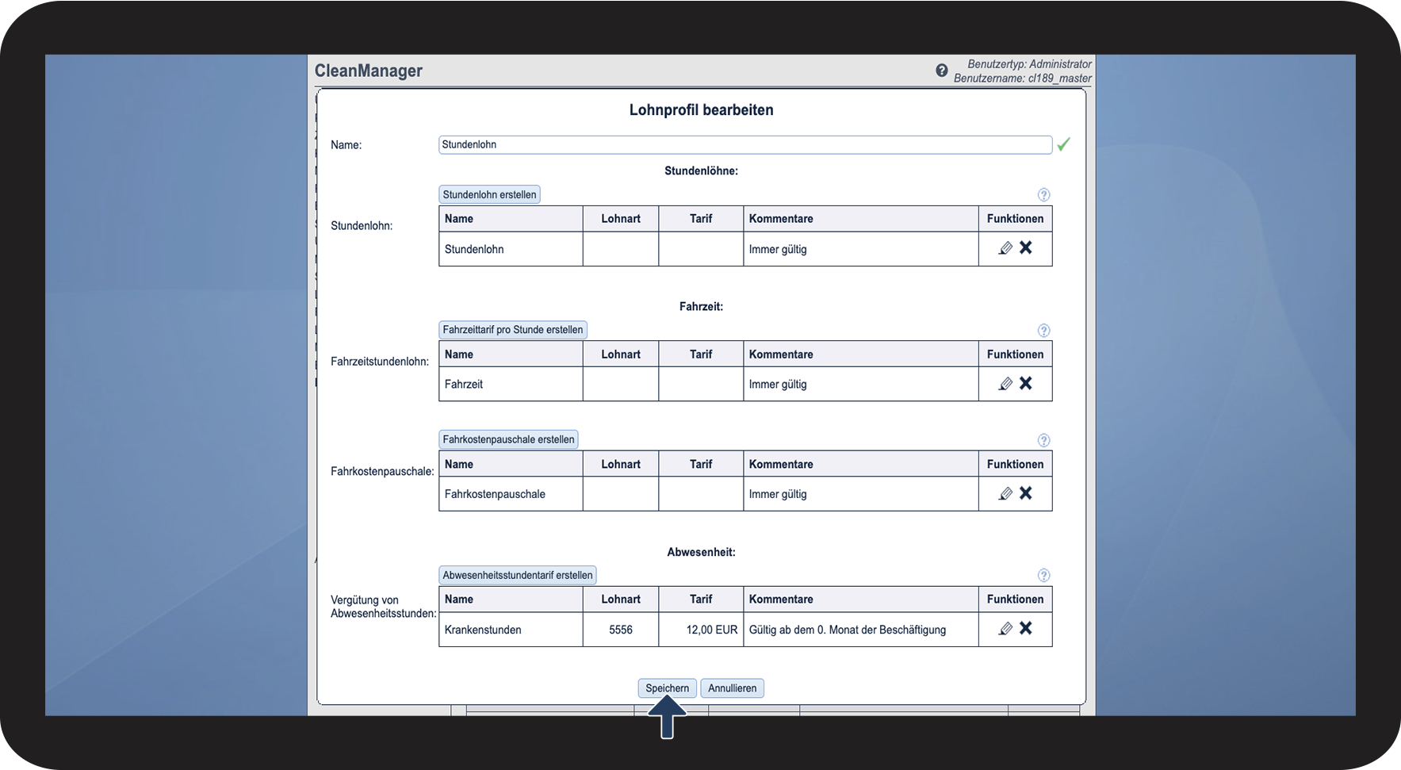Create an Abwesenheitsstundentarif
The height and width of the screenshot is (770, 1401).
(518, 575)
